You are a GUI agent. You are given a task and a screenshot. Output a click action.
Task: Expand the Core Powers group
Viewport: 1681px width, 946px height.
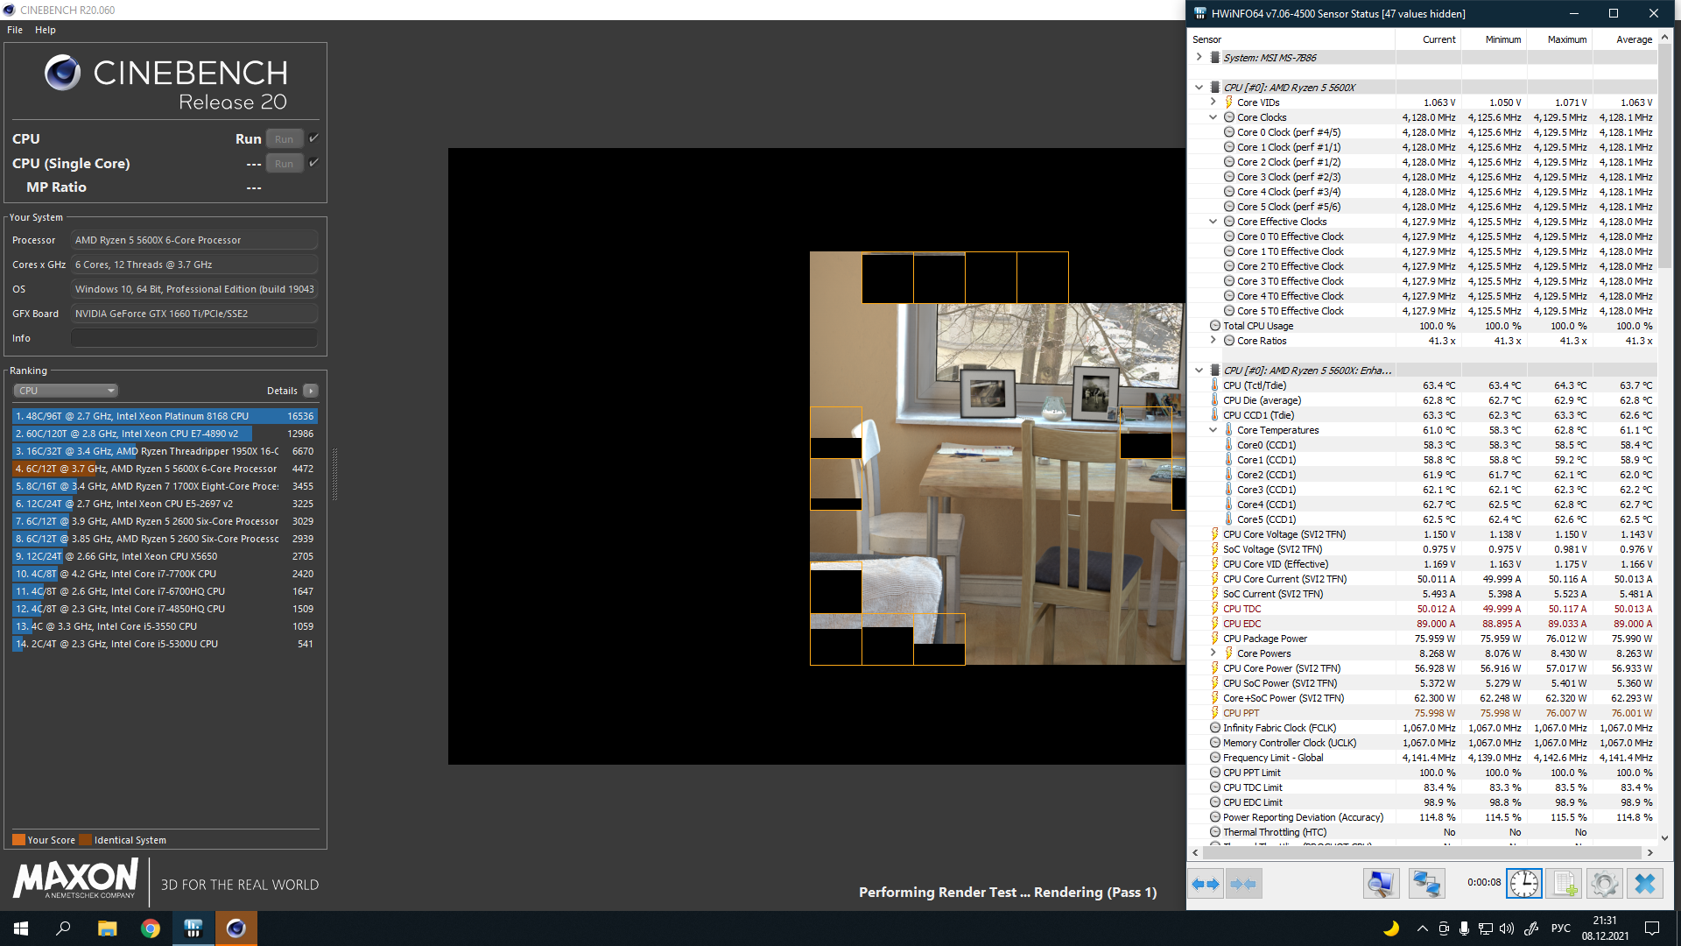1213,653
